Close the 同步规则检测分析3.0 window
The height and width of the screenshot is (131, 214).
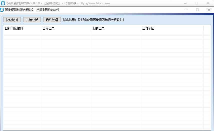(x=209, y=10)
